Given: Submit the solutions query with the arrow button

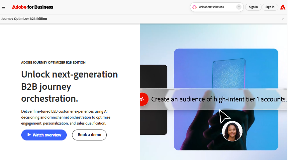Looking at the screenshot, I should (239, 7).
